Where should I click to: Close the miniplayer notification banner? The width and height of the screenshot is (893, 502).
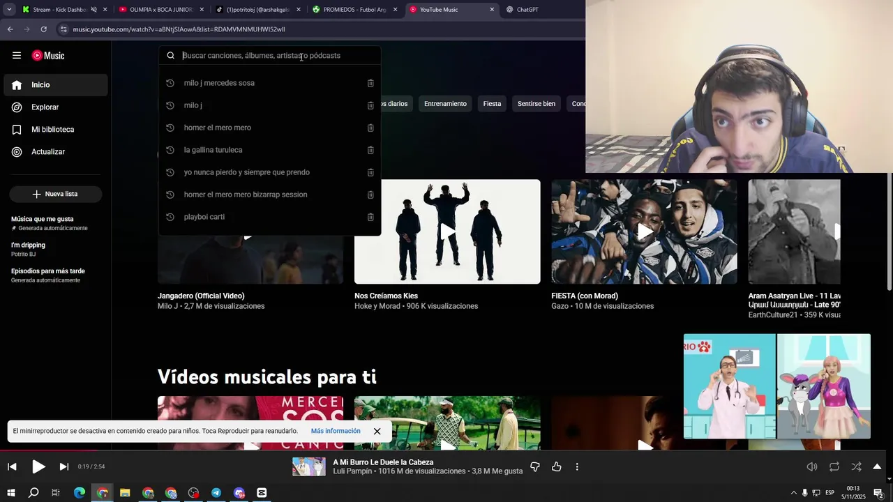[377, 431]
